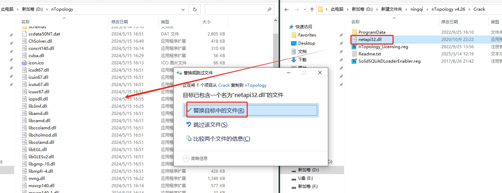
Task: Open recent locations dropdown in Crack window
Action: 305,10
